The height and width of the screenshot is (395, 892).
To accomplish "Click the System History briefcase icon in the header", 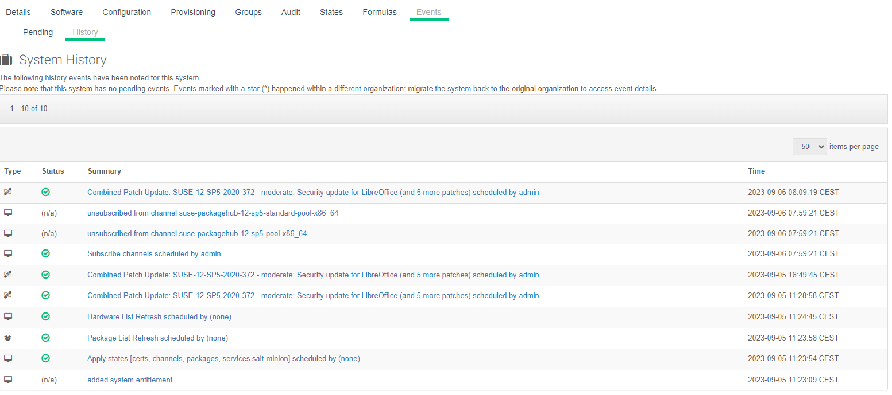I will click(x=7, y=59).
